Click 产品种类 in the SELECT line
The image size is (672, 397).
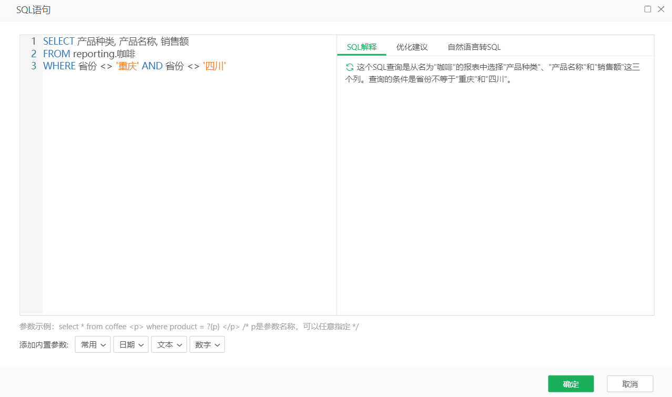click(x=96, y=41)
